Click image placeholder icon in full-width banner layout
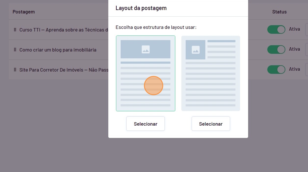This screenshot has width=308, height=172. [x=146, y=50]
